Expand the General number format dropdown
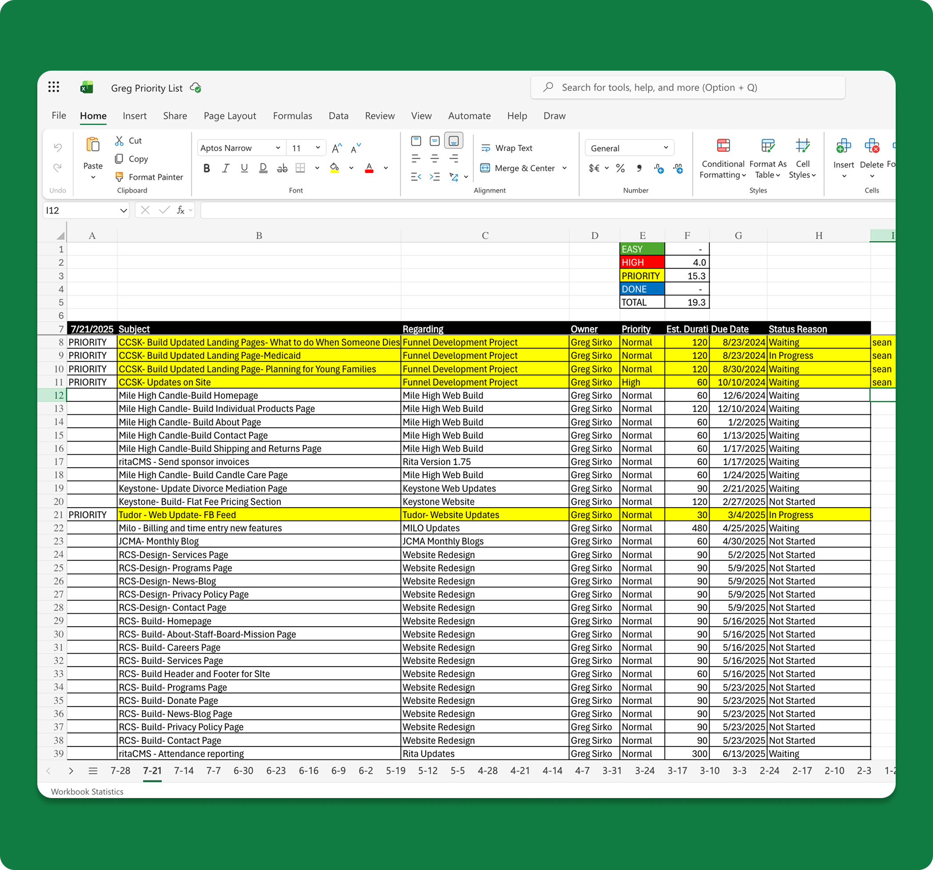Viewport: 933px width, 870px height. click(666, 148)
